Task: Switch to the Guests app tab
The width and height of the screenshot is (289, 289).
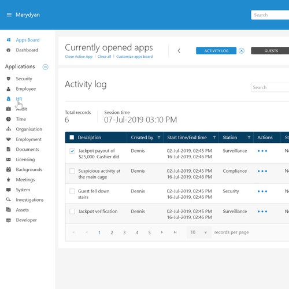Action: click(x=270, y=51)
